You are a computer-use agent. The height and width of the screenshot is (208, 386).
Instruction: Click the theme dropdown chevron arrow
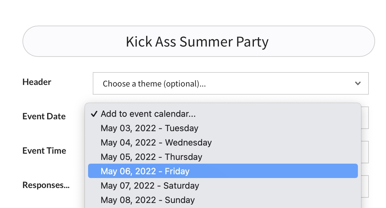click(x=358, y=83)
